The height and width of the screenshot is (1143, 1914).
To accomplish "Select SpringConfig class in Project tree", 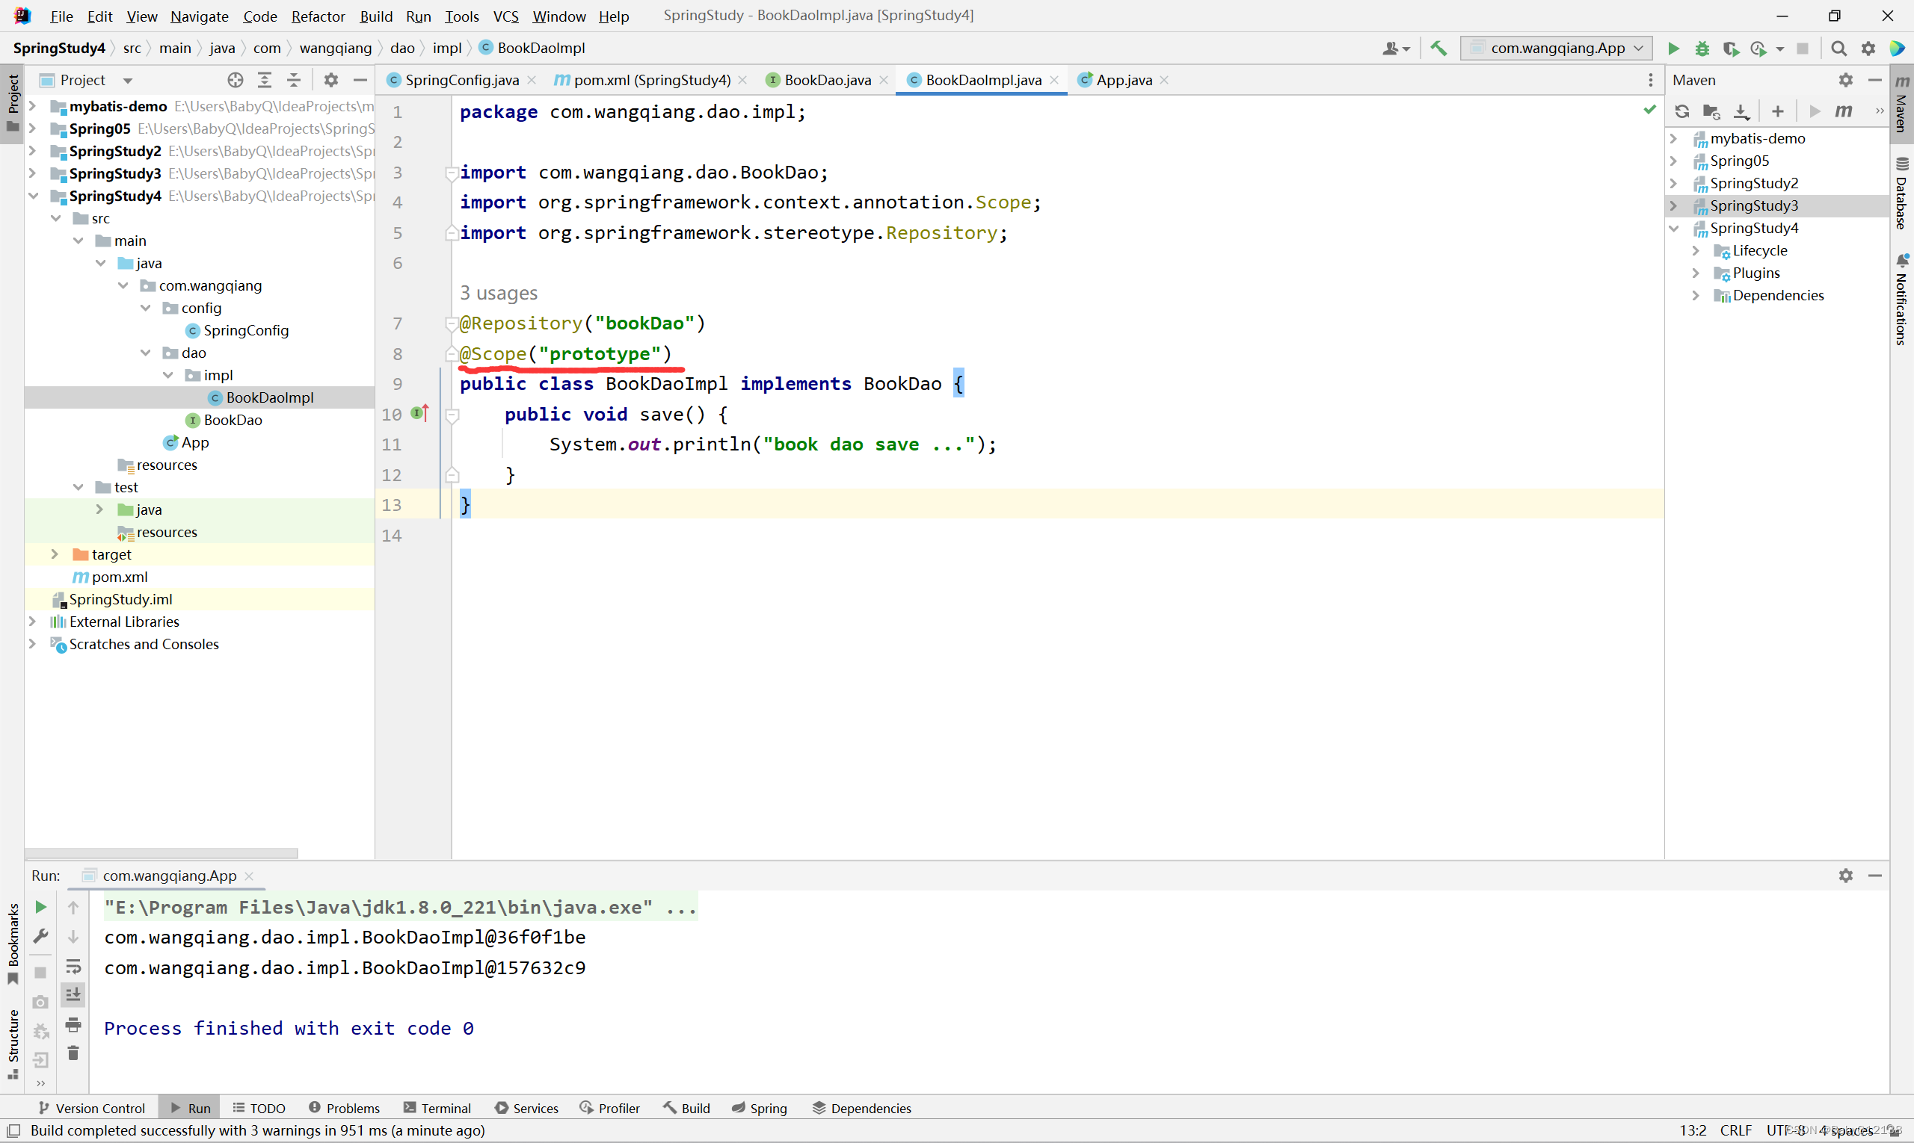I will click(246, 330).
